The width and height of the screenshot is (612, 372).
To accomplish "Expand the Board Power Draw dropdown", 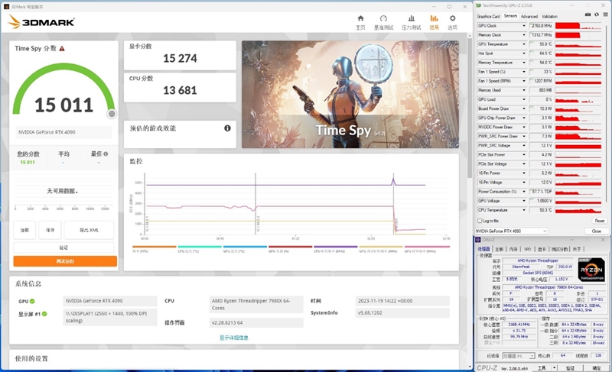I will pos(524,108).
